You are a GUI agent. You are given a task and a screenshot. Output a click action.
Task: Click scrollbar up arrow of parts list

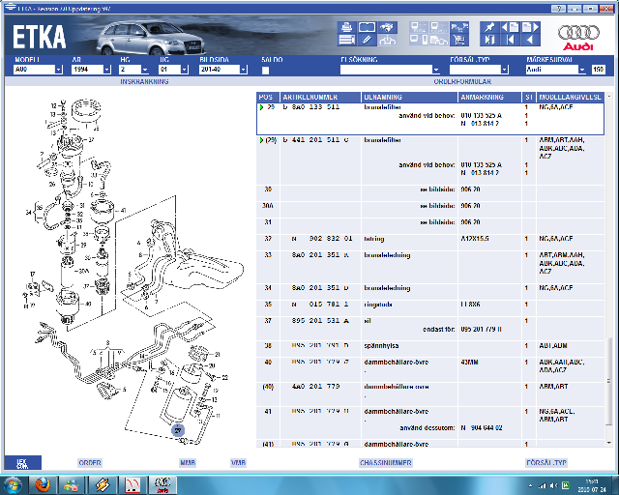click(609, 97)
